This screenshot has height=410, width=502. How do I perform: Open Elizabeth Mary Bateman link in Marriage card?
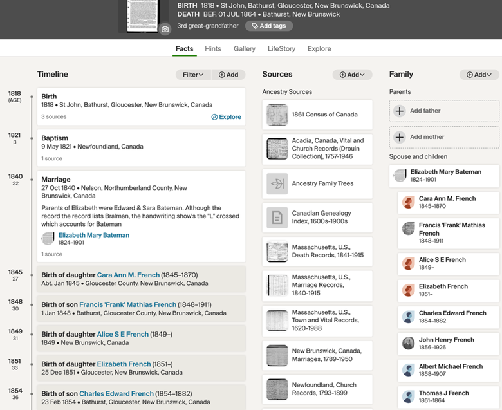pyautogui.click(x=93, y=235)
